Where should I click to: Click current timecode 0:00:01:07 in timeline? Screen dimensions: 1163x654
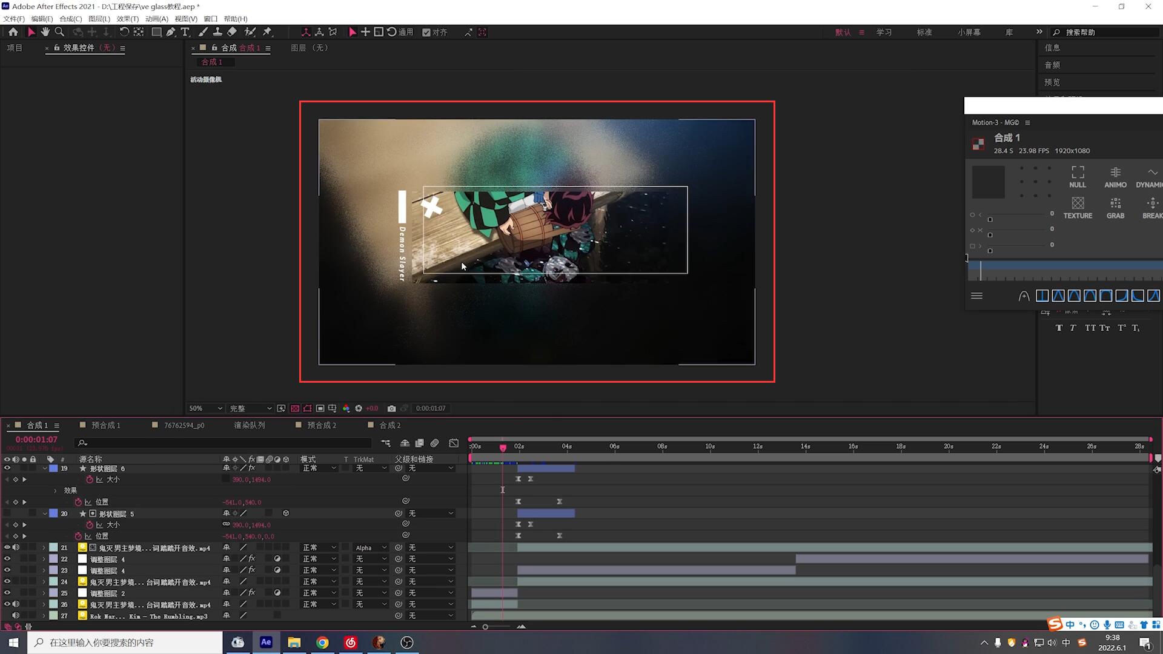36,439
